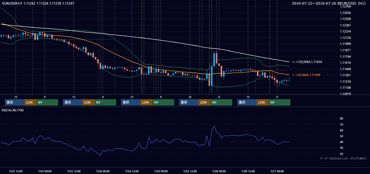The width and height of the screenshot is (370, 174).
Task: Select the 7/26 00:00 time axis label
Action: tap(219, 171)
